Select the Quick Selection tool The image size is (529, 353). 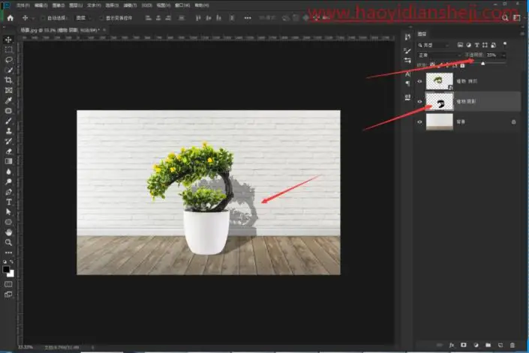pyautogui.click(x=8, y=70)
